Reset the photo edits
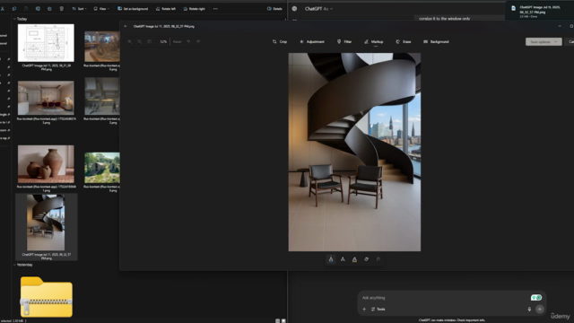 pyautogui.click(x=178, y=42)
